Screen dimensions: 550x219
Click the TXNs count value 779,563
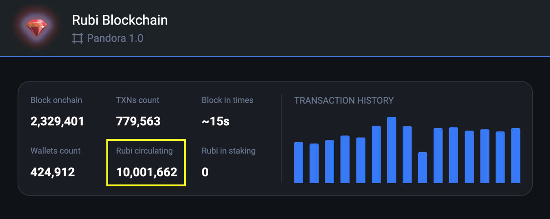point(138,121)
